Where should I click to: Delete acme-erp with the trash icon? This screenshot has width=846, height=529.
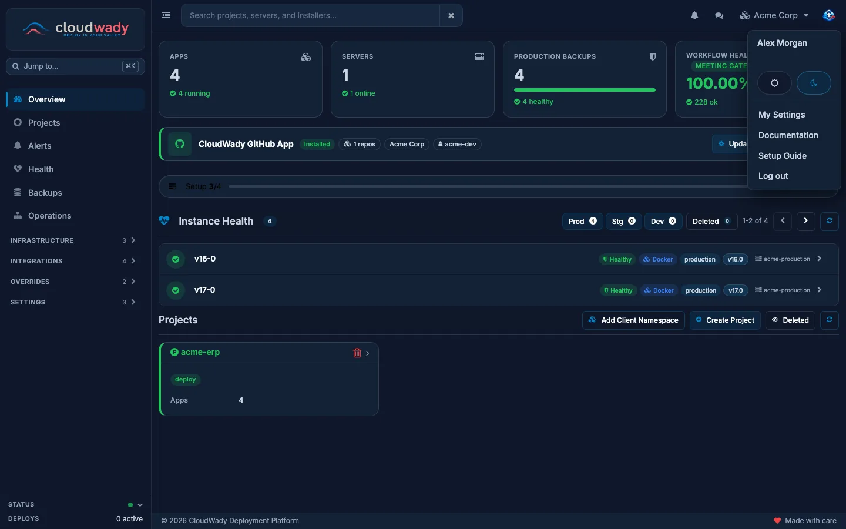coord(357,353)
